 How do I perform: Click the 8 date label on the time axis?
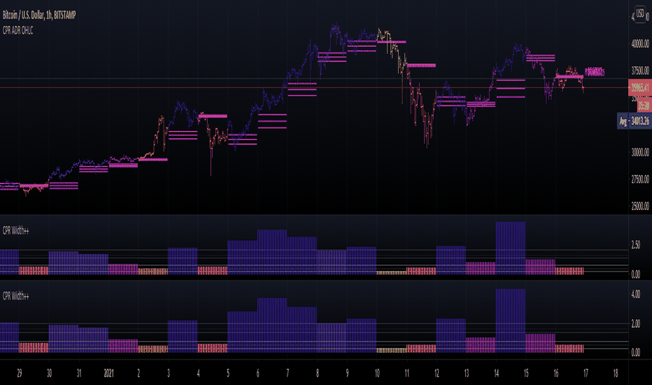pyautogui.click(x=318, y=373)
